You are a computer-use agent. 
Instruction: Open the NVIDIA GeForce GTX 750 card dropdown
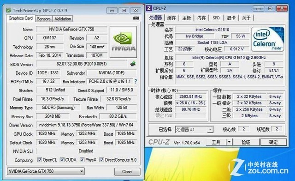(46, 171)
